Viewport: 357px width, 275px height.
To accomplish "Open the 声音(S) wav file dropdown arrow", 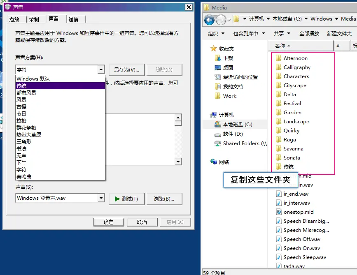I will [x=101, y=198].
